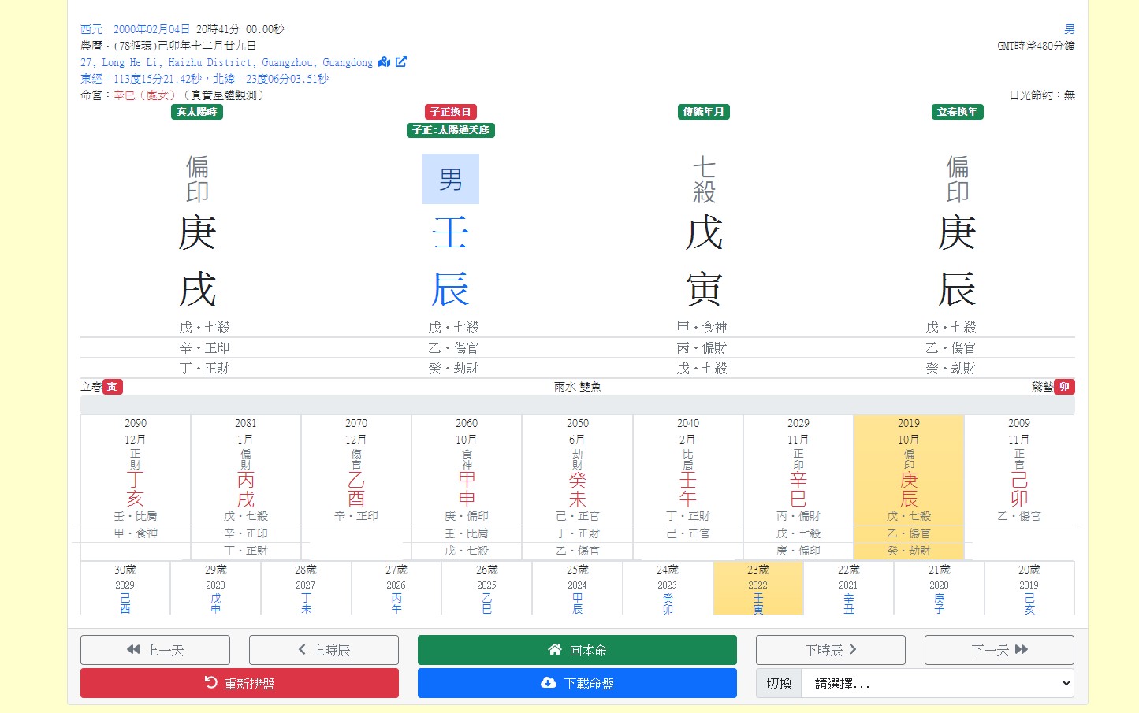Select the highlighted 男 day master box

[x=451, y=179]
